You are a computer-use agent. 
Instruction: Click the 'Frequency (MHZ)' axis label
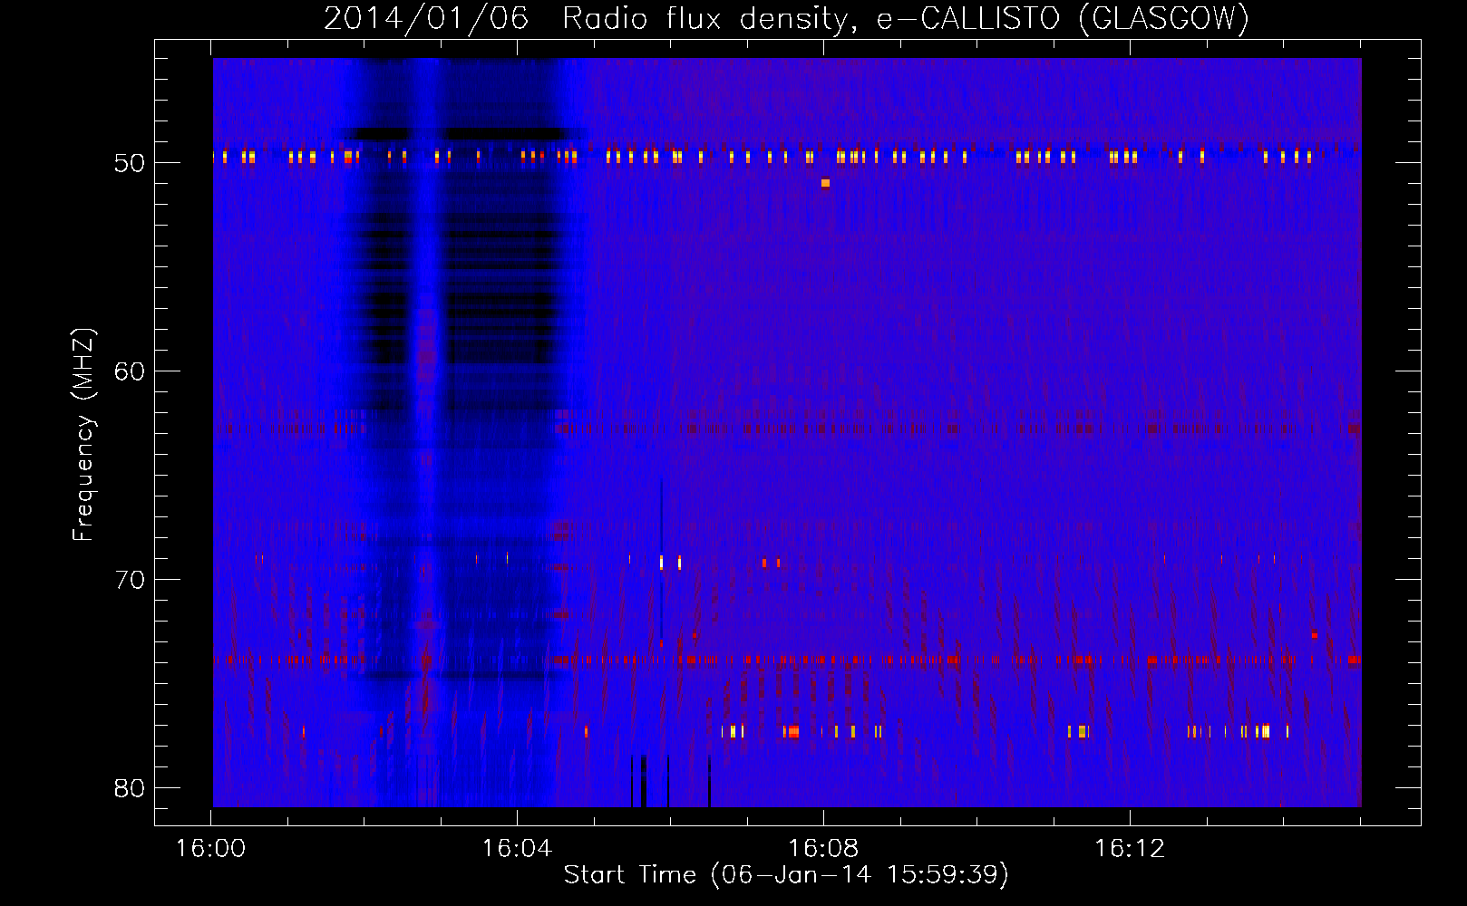click(83, 434)
